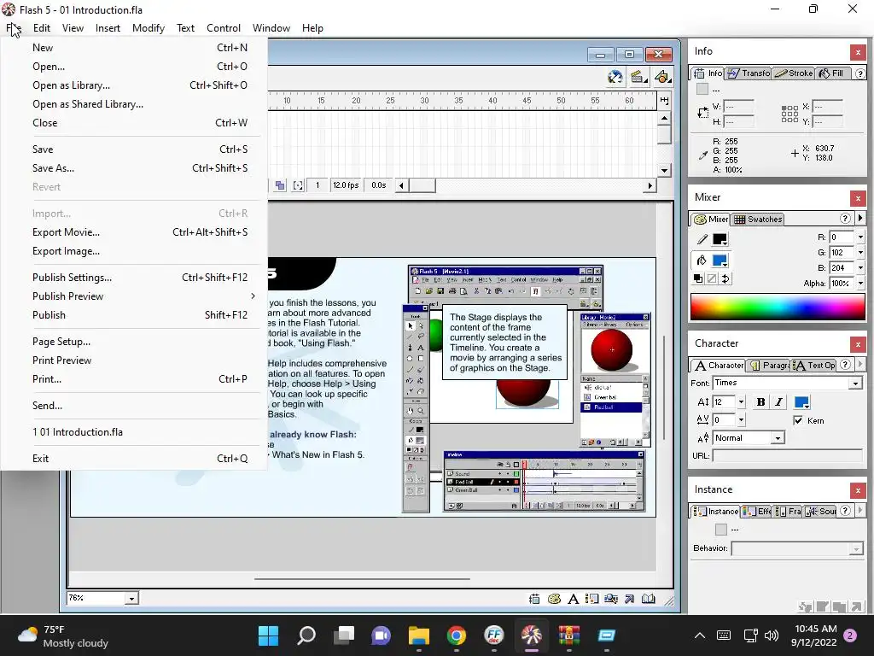874x656 pixels.
Task: Open the Movie Explorer launcher icon
Action: 611,599
